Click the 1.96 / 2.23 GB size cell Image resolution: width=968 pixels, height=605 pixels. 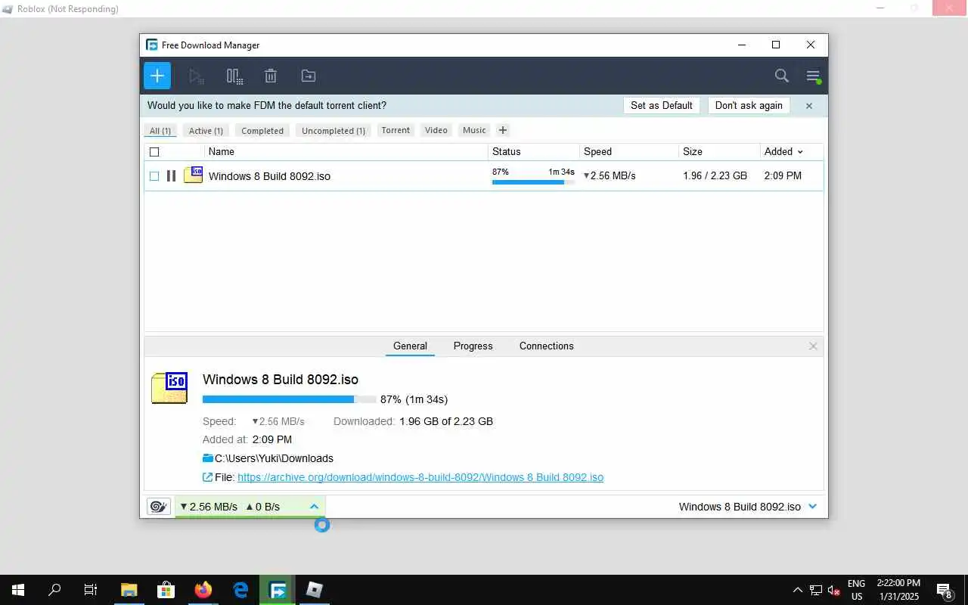coord(715,175)
